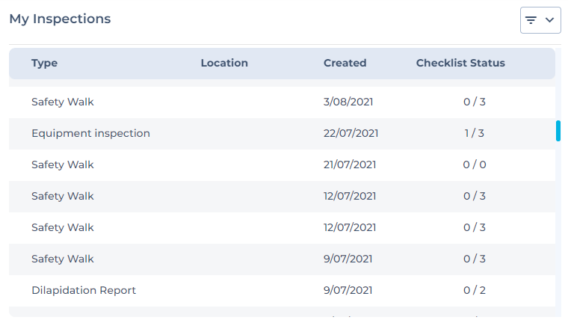The height and width of the screenshot is (323, 568).
Task: Expand the filter dropdown chevron
Action: [x=549, y=20]
